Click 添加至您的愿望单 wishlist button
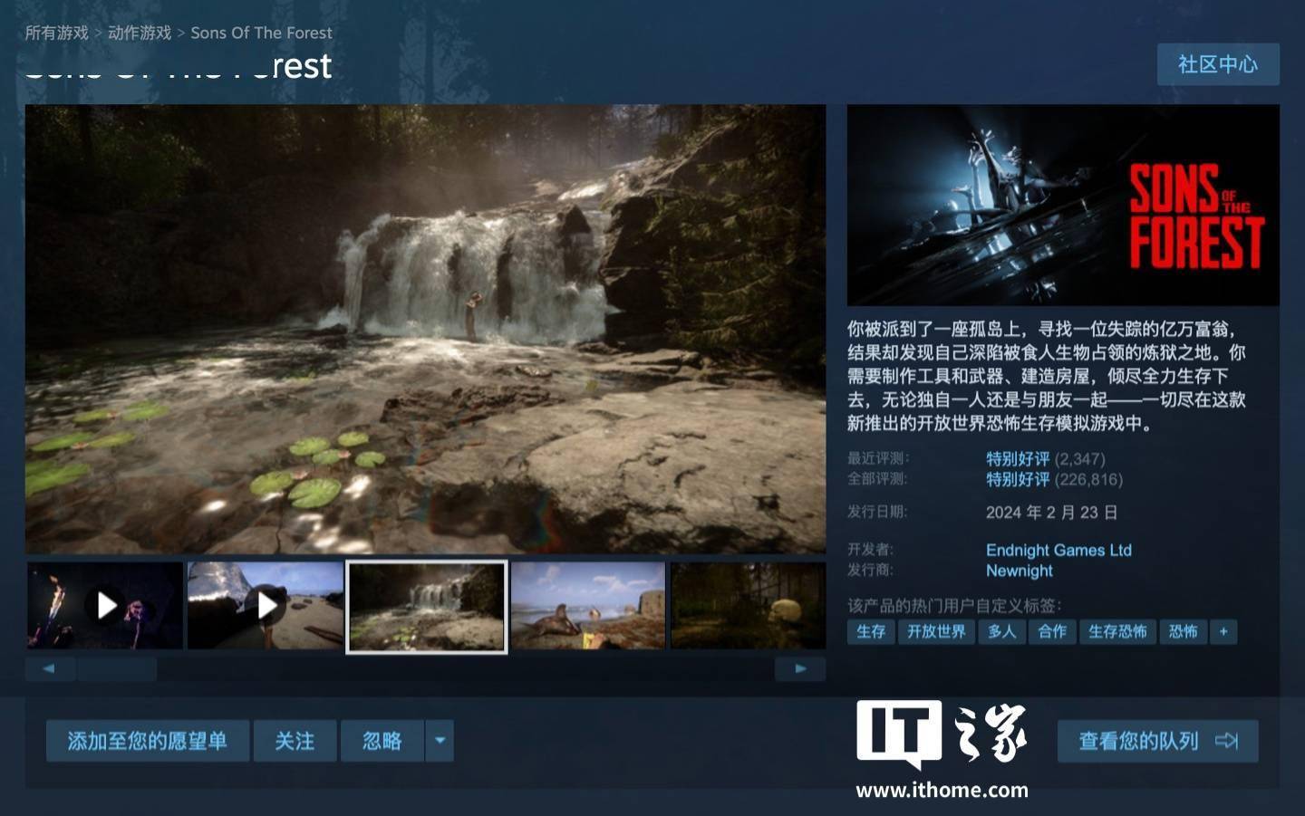Image resolution: width=1305 pixels, height=816 pixels. pos(148,741)
